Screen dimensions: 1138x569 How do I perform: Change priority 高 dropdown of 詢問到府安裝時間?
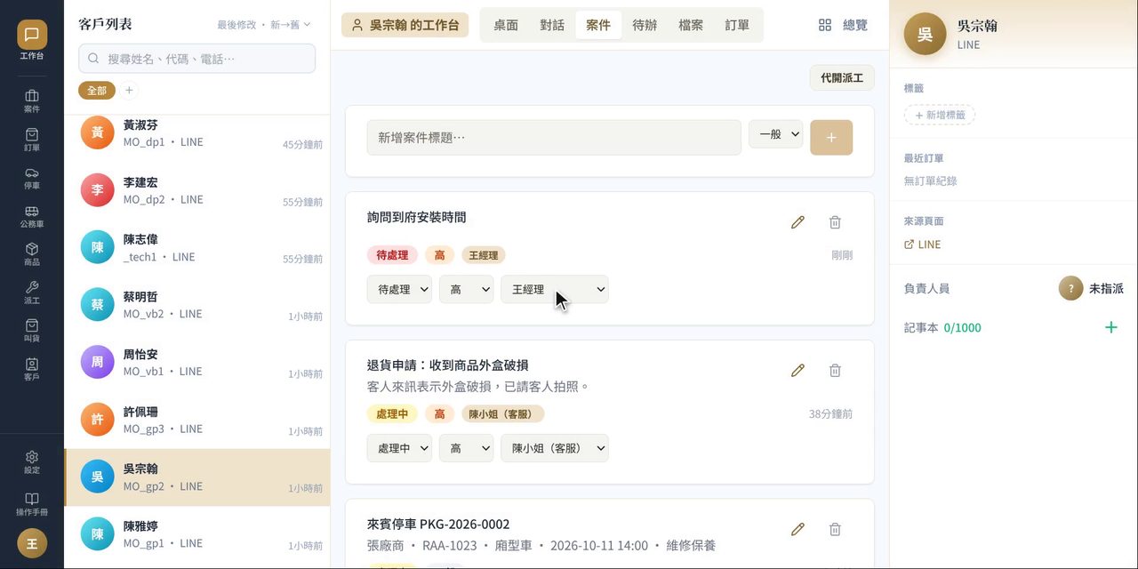click(x=466, y=289)
